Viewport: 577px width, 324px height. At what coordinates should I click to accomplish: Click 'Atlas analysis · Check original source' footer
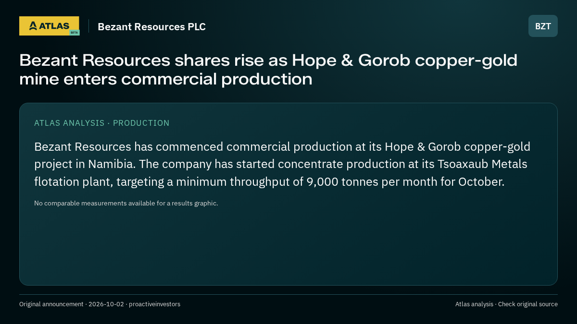tap(506, 304)
